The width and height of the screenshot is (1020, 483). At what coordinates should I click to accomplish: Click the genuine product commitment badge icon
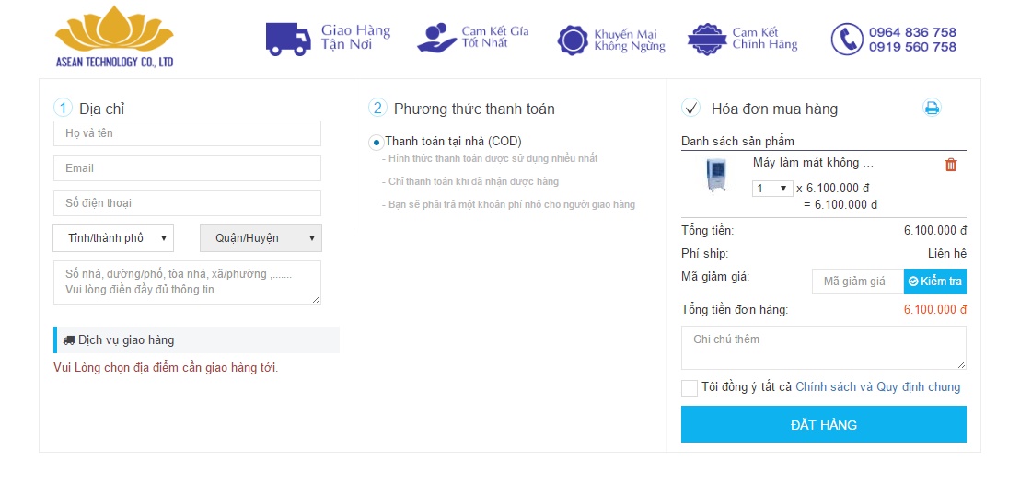pos(706,39)
